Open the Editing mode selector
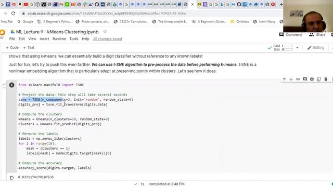The image size is (333, 187). click(316, 48)
